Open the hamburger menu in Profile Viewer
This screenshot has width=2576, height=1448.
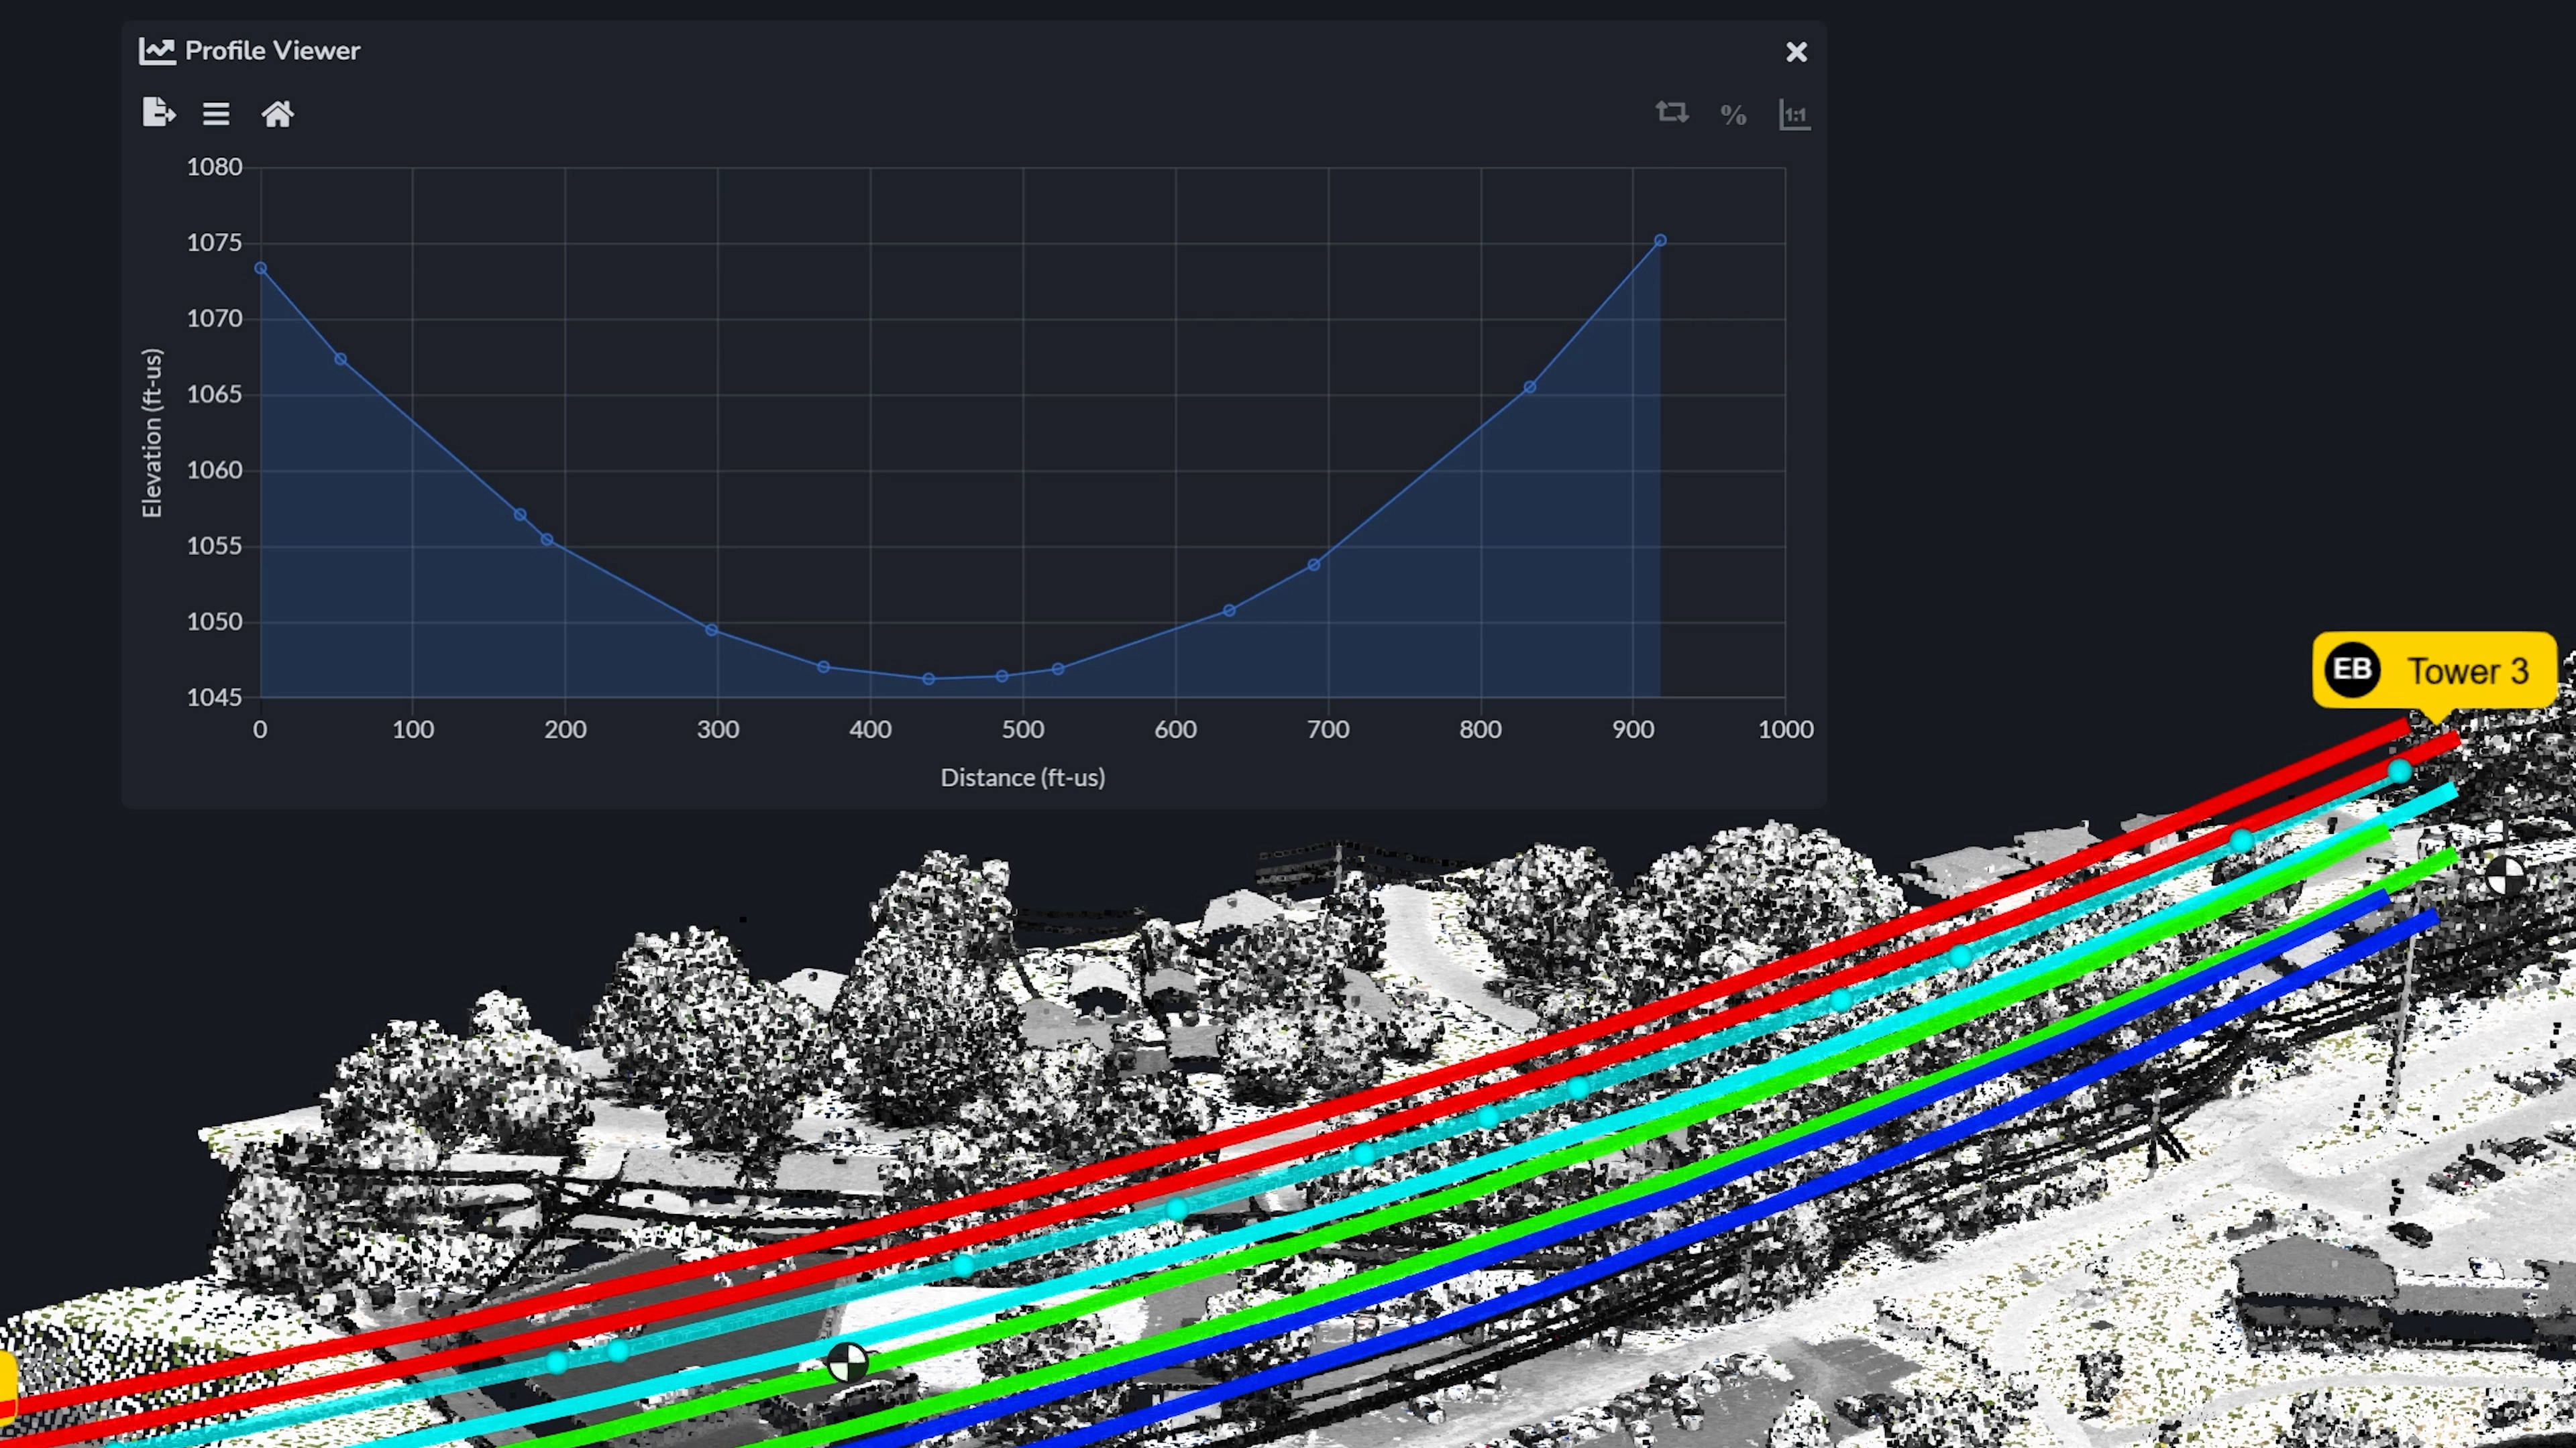pos(216,114)
